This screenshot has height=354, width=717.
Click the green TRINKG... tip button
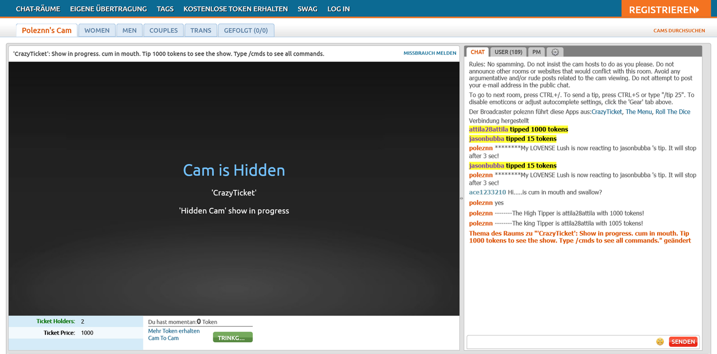tap(232, 337)
